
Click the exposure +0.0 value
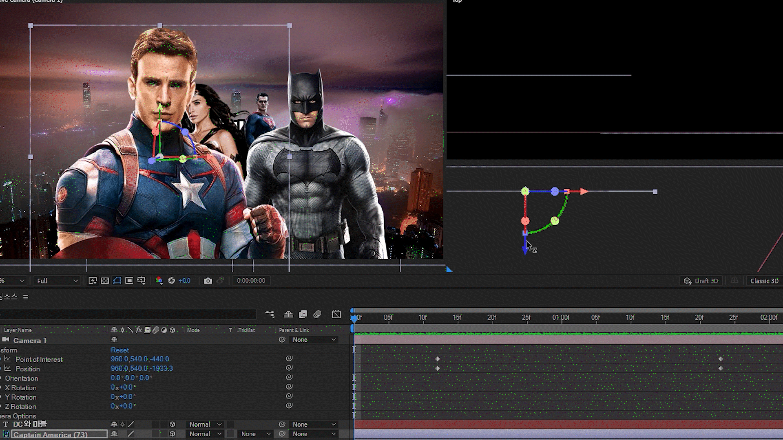point(184,281)
